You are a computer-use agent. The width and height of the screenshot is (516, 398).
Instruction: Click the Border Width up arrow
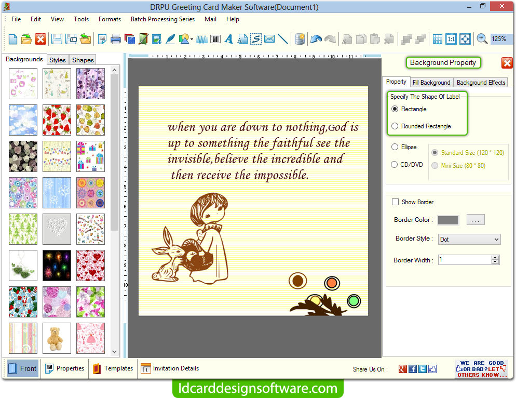point(496,257)
